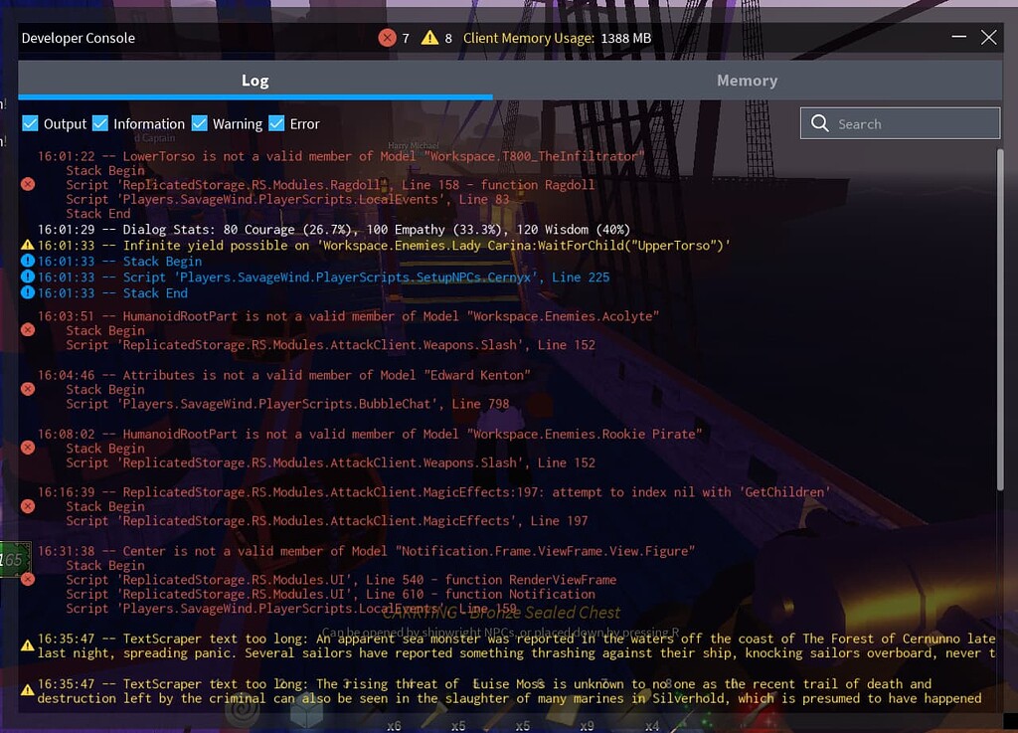This screenshot has width=1018, height=733.
Task: Disable the Warning filter checkbox
Action: (x=200, y=123)
